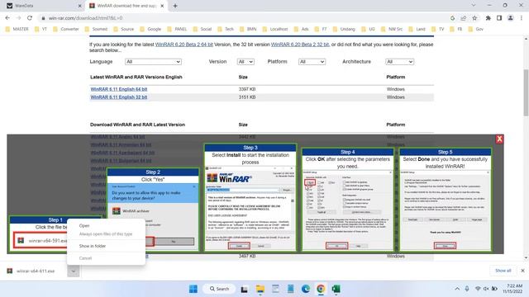Open the Gov bookmark folder
This screenshot has width=529, height=297.
coord(476,29)
